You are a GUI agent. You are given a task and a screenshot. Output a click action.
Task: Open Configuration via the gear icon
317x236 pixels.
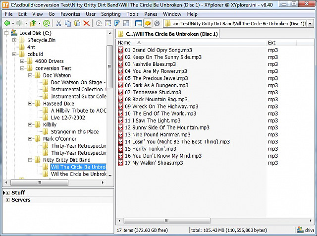pos(157,23)
